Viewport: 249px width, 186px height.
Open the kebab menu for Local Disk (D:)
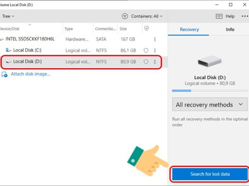click(155, 61)
